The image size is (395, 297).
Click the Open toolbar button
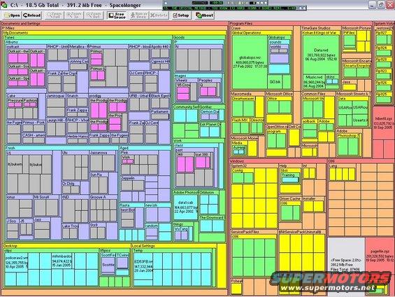(12, 15)
